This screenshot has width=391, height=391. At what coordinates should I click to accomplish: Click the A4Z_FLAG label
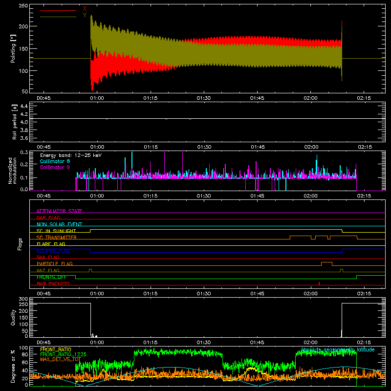tap(48, 270)
